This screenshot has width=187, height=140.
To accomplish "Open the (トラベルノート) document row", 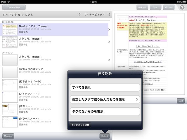I will [34, 122].
